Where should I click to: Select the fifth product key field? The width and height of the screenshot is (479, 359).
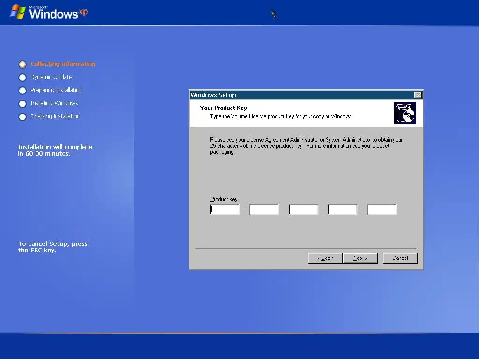click(x=382, y=210)
